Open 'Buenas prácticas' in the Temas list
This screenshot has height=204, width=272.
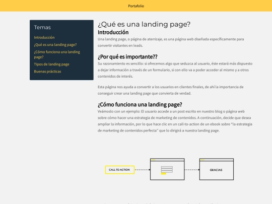click(x=47, y=72)
